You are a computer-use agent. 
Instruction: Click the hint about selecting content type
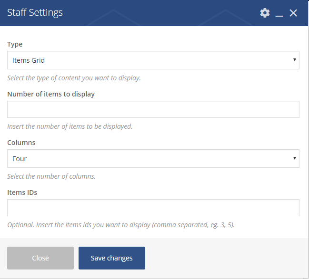[74, 78]
